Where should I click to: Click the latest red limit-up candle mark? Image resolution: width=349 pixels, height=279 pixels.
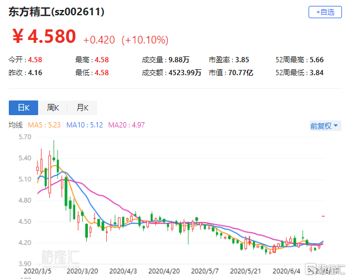pyautogui.click(x=323, y=216)
